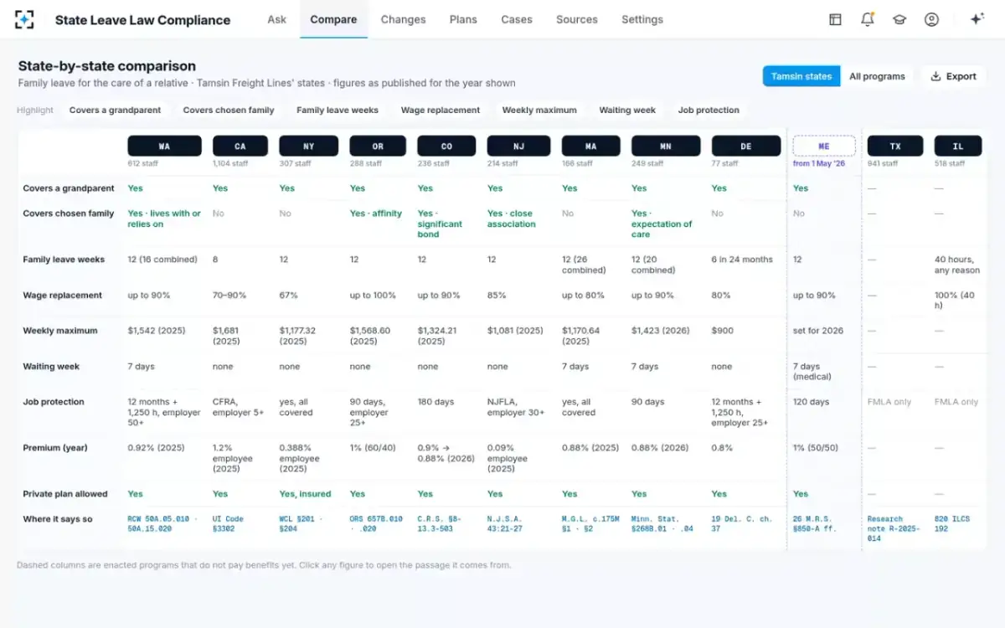Export the comparison table
Viewport: 1005px width, 628px height.
(x=953, y=76)
